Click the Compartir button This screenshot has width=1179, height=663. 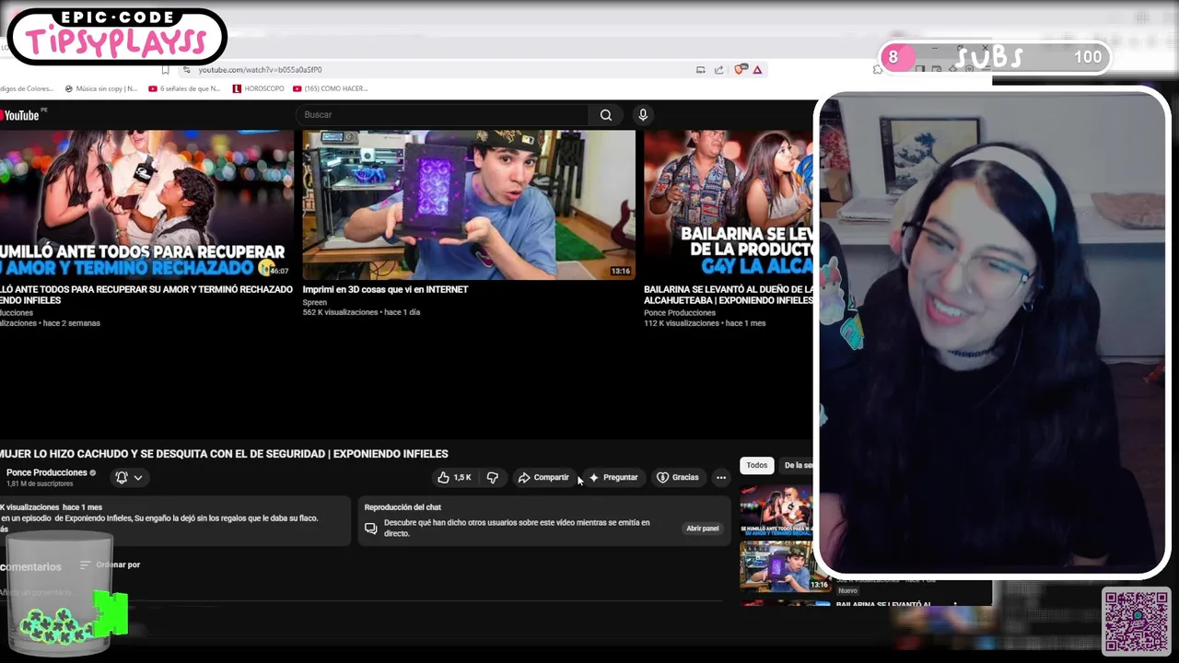tap(543, 477)
